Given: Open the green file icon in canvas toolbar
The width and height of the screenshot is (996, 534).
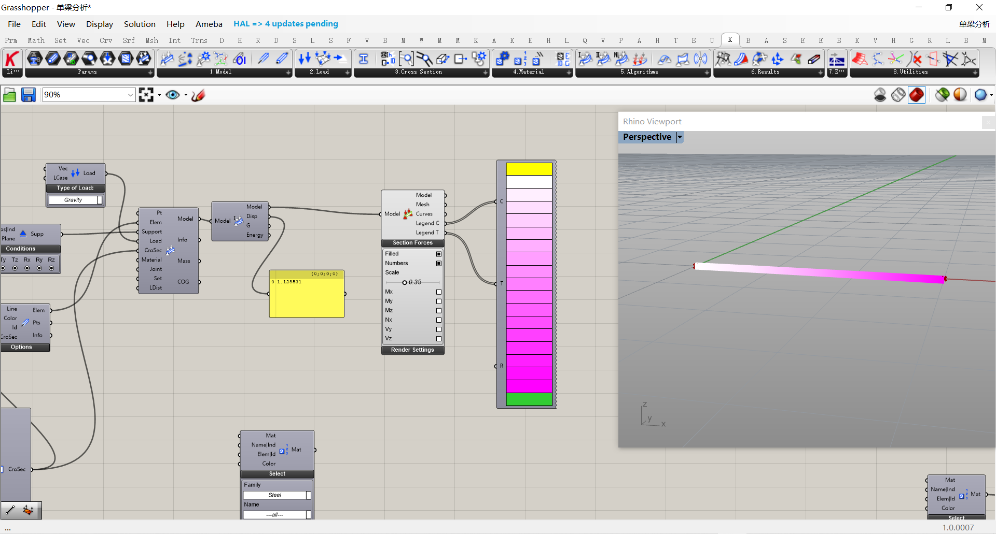Looking at the screenshot, I should [9, 95].
